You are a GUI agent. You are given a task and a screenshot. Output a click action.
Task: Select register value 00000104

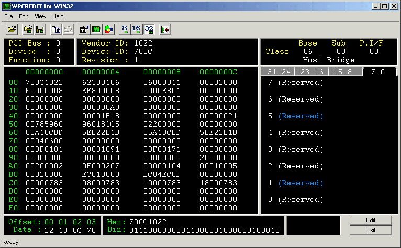pos(162,166)
